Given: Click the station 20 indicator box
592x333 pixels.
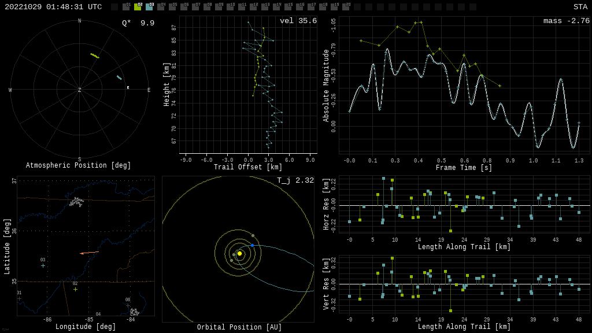Looking at the screenshot, I should (x=346, y=7).
